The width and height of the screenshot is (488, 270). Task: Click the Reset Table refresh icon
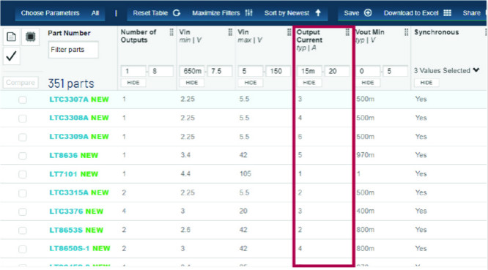177,13
